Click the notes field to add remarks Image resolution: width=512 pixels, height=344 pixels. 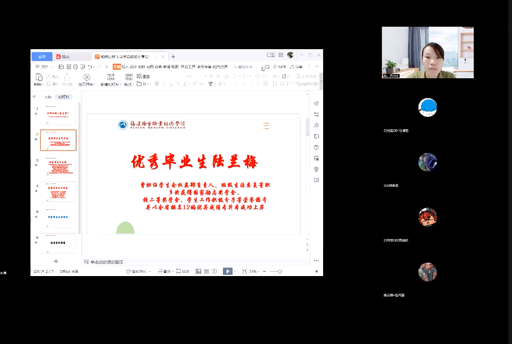point(109,261)
